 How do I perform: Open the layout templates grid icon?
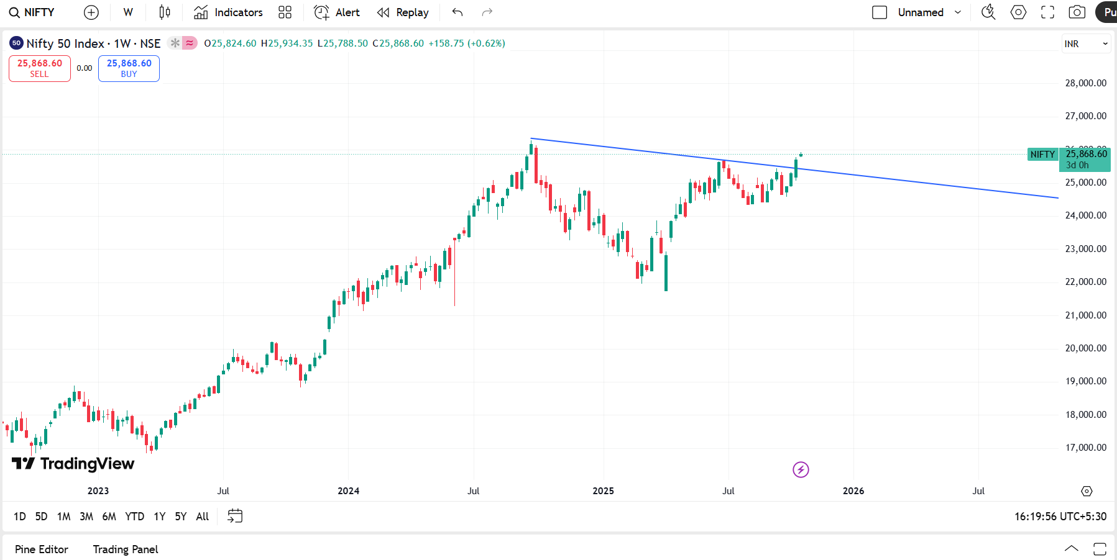[x=285, y=12]
